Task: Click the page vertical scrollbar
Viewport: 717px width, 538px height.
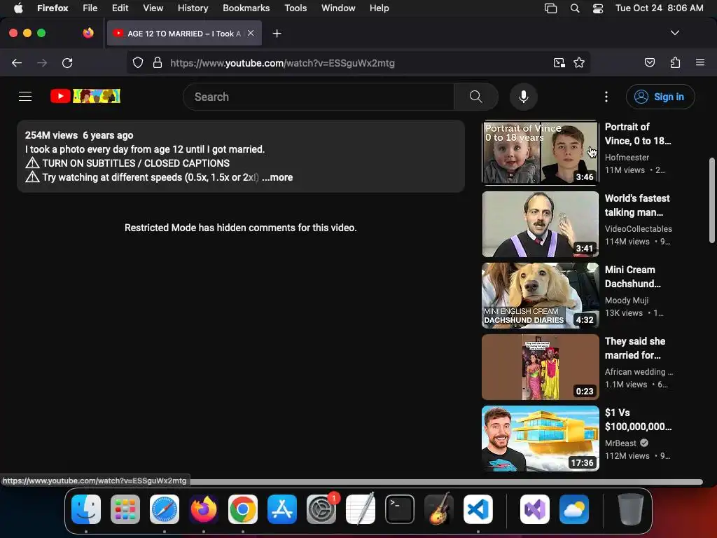Action: (712, 200)
